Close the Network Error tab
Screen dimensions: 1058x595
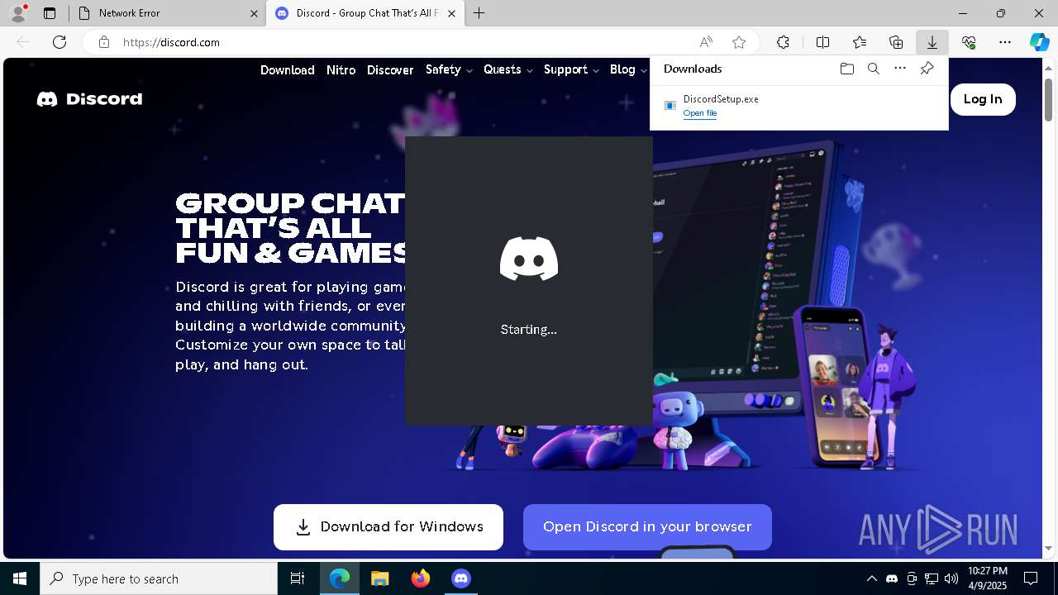click(254, 13)
